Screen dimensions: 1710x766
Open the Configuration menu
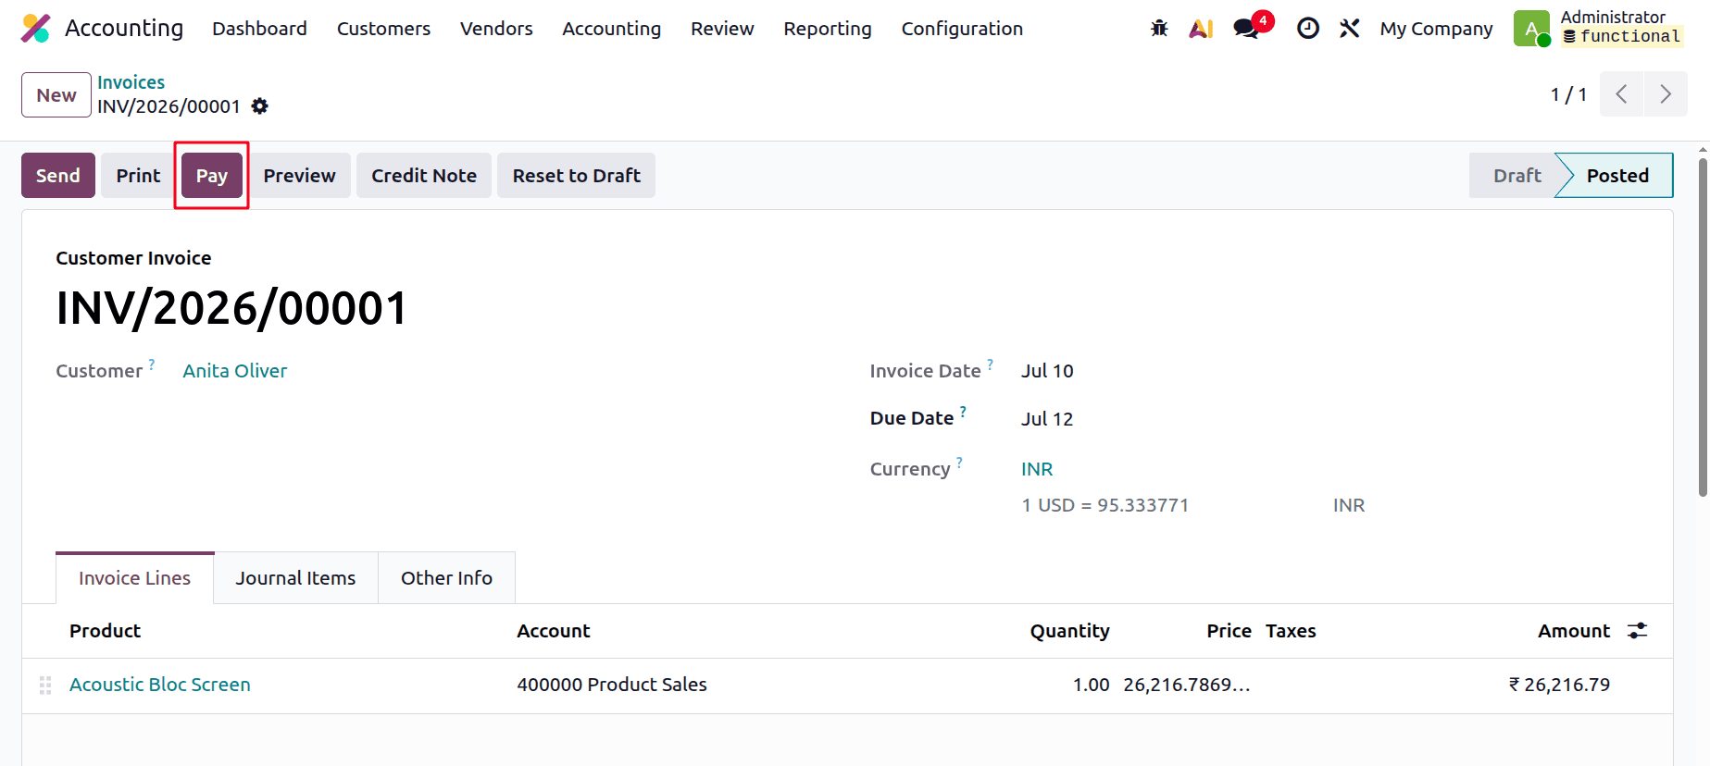tap(962, 29)
